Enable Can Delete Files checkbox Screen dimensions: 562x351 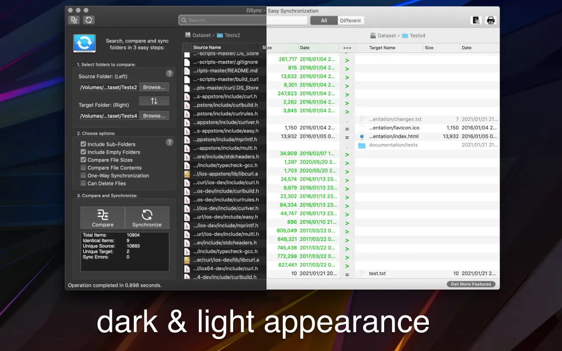tap(83, 183)
